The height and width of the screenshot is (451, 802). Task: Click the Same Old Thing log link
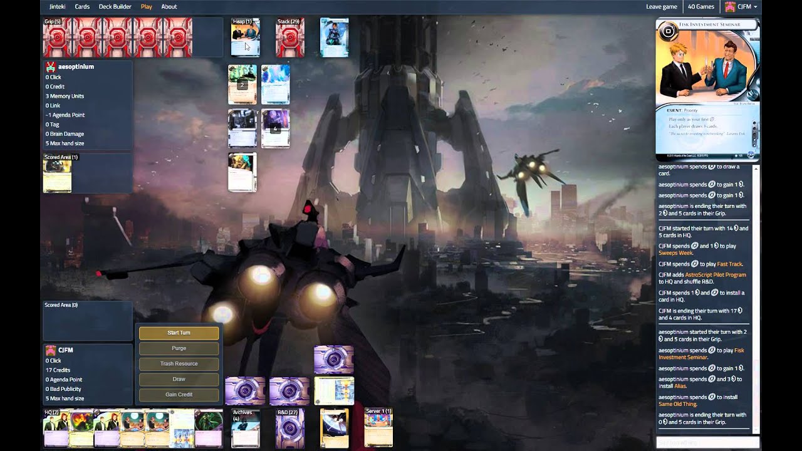tap(678, 404)
